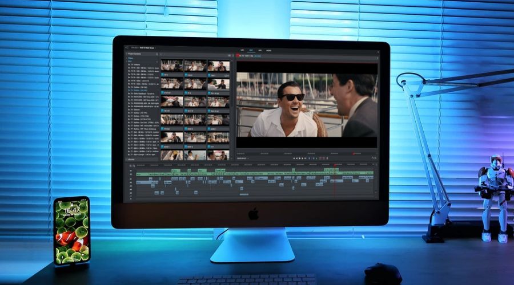Click the sequence viewer image
Screen dimensions: 514x285
pos(307,105)
